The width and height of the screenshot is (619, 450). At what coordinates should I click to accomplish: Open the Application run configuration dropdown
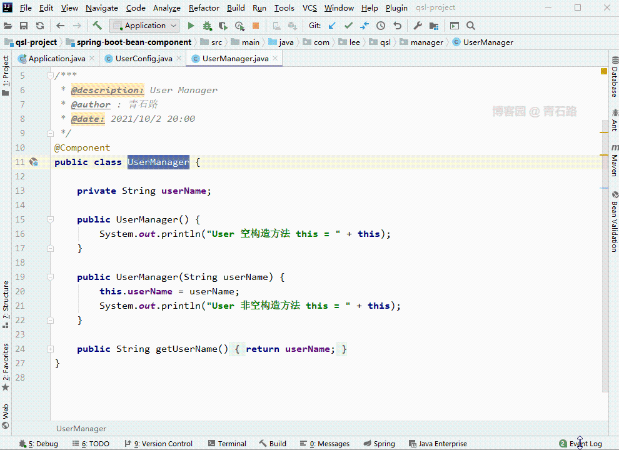pos(144,26)
